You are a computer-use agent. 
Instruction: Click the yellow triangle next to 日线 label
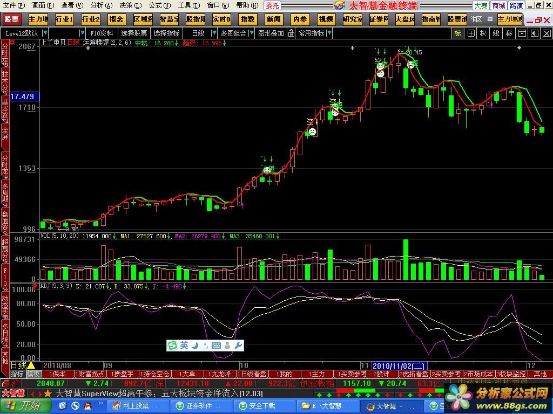point(31,365)
